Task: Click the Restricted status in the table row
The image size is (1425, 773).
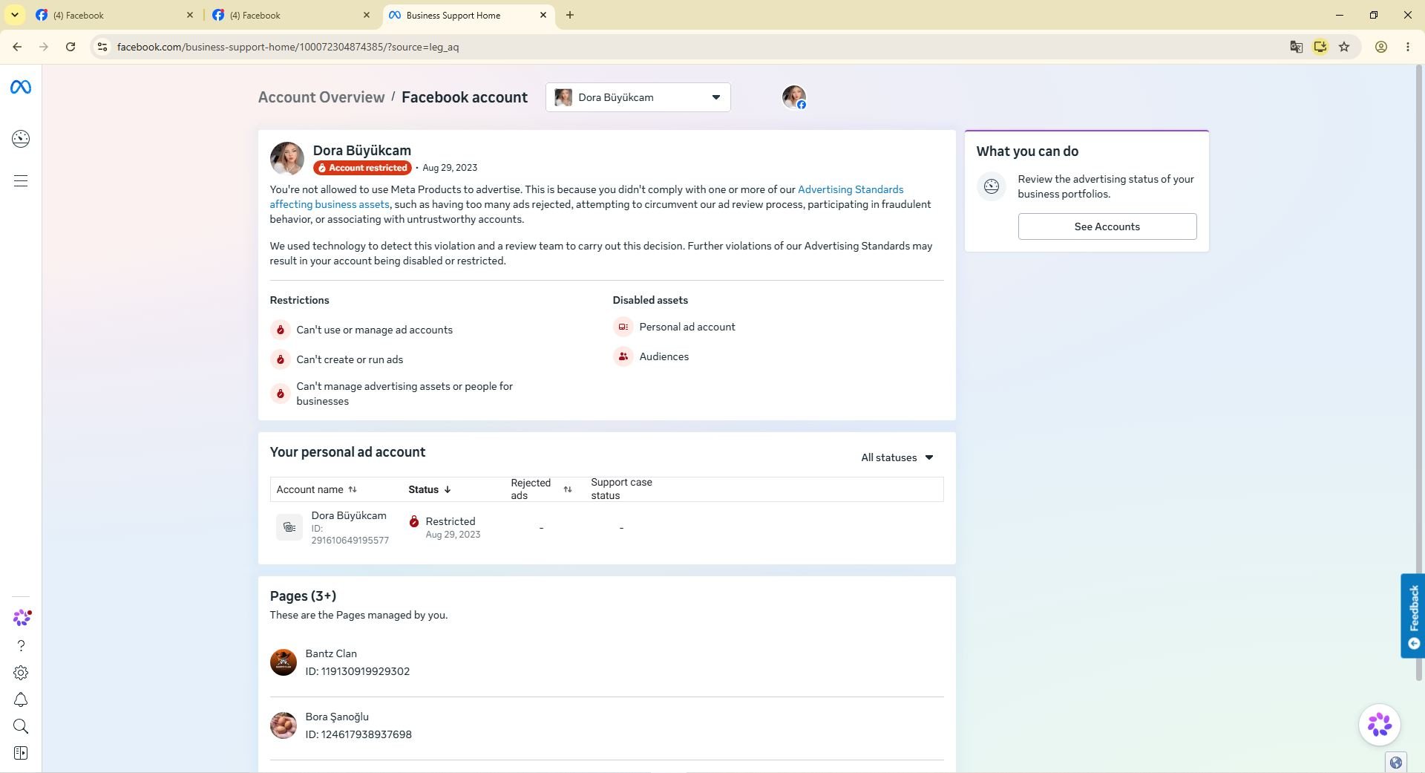Action: (x=451, y=522)
